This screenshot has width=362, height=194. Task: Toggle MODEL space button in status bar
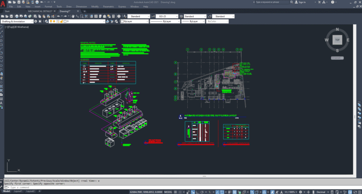point(168,192)
